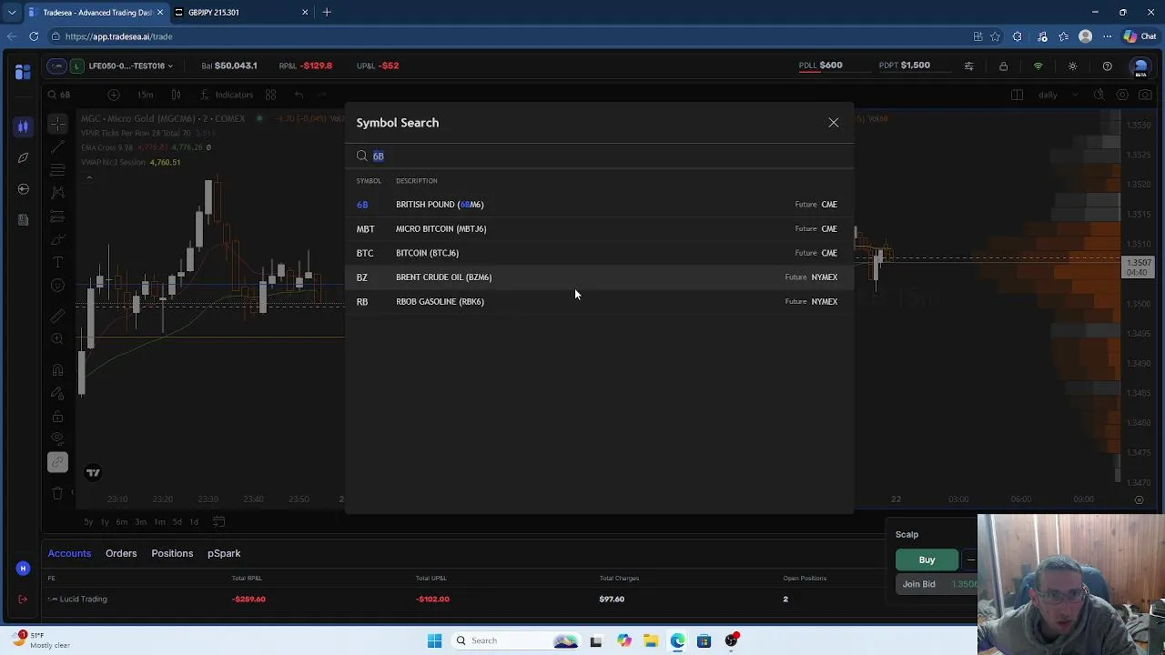Screen dimensions: 1165x655
Task: Click the logout icon in sidebar
Action: coord(23,599)
